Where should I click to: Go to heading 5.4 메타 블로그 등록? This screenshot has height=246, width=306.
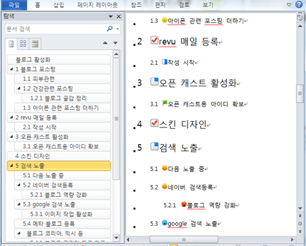[63, 224]
